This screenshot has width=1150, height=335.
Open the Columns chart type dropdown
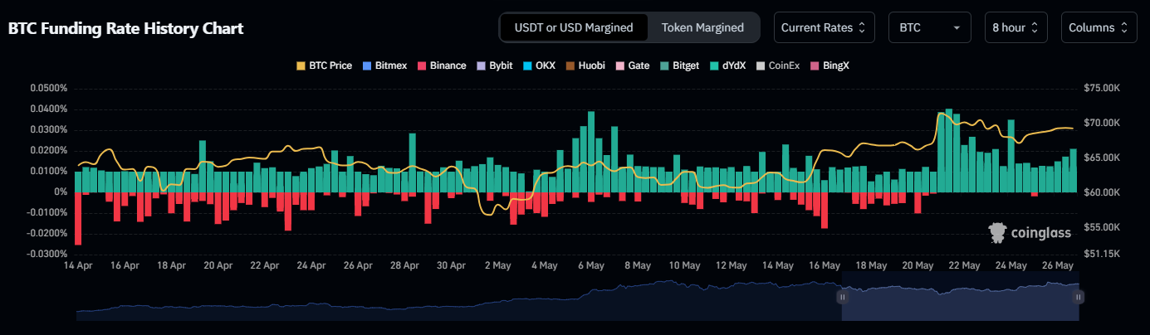(1099, 27)
